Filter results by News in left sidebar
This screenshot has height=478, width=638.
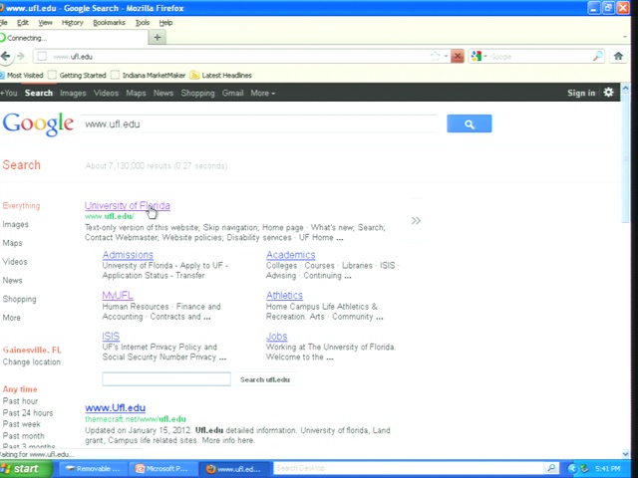coord(12,281)
